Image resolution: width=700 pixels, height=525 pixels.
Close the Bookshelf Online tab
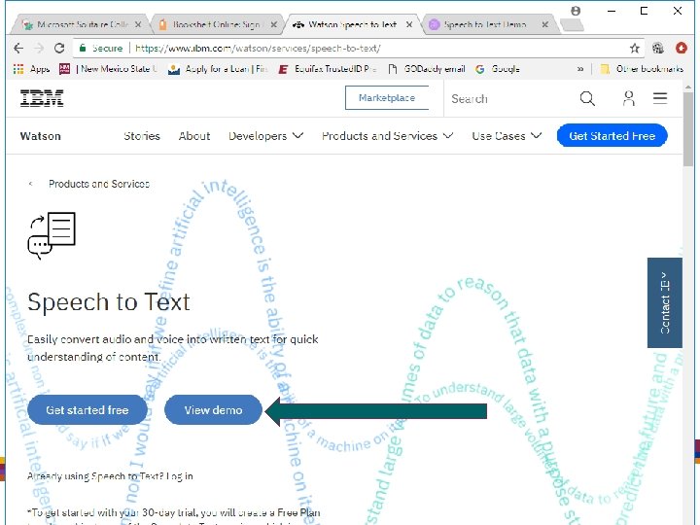[x=273, y=24]
